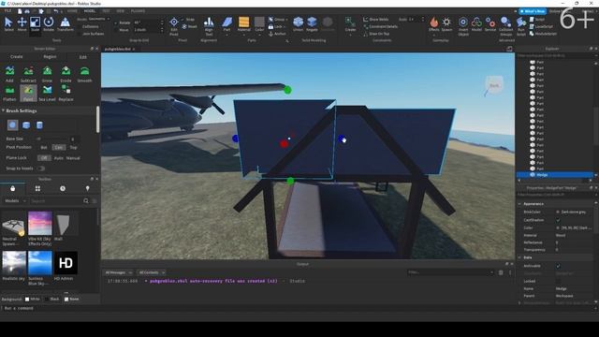This screenshot has height=337, width=599.
Task: Collapse the Appearance properties section
Action: (519, 204)
